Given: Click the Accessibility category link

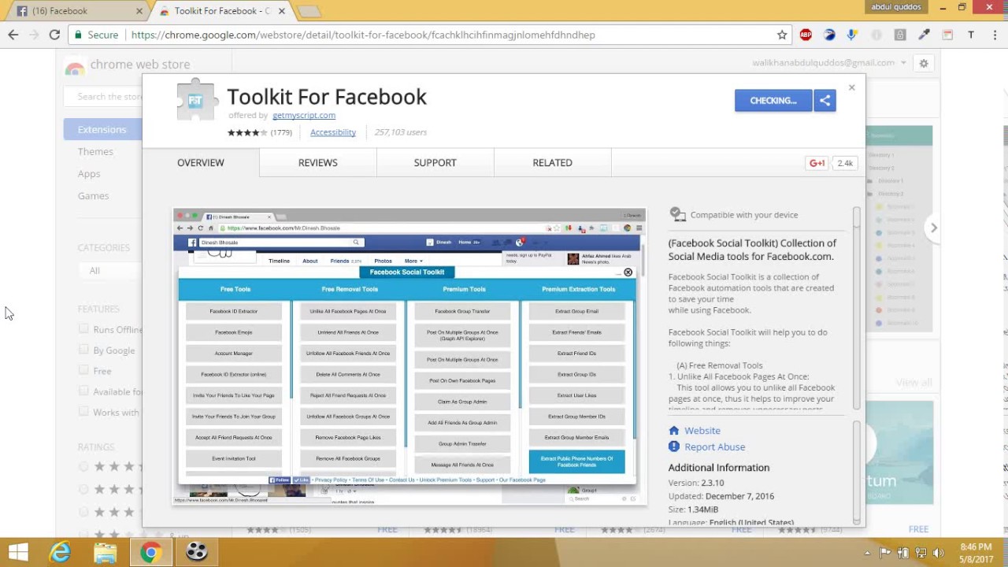Looking at the screenshot, I should pyautogui.click(x=333, y=132).
